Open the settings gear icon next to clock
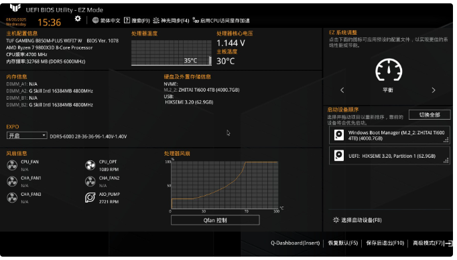 click(x=78, y=19)
